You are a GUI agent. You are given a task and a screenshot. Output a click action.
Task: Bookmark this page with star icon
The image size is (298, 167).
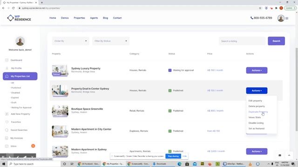pyautogui.click(x=260, y=8)
